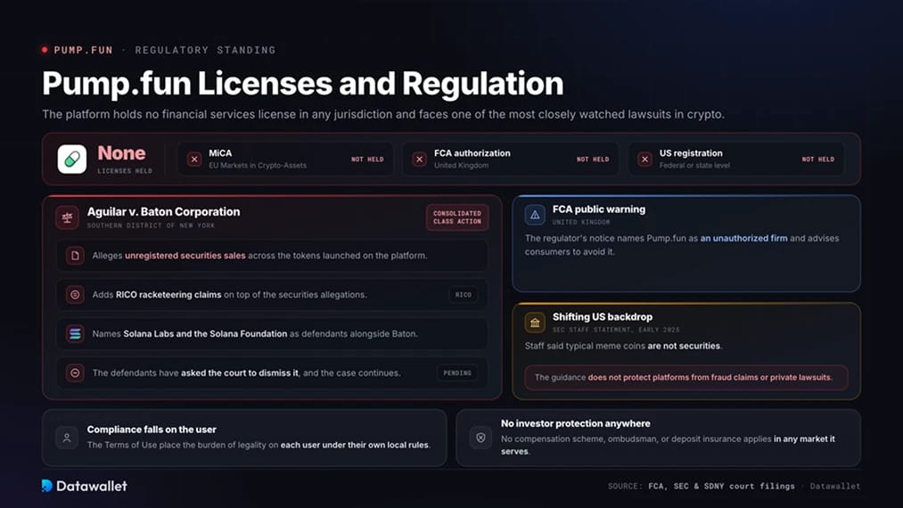Click the warning triangle icon for FCA public warning
This screenshot has width=903, height=508.
coord(535,215)
